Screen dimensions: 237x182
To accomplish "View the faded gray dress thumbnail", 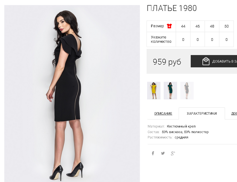I will pos(187,91).
